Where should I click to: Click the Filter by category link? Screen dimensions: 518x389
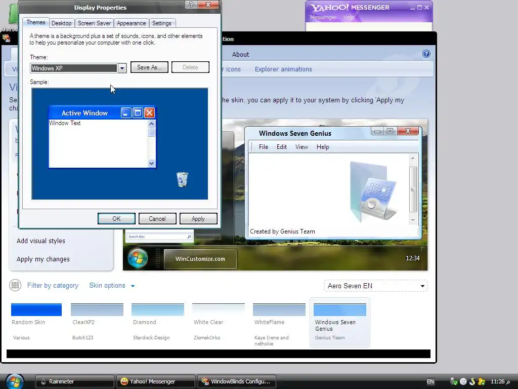point(53,286)
